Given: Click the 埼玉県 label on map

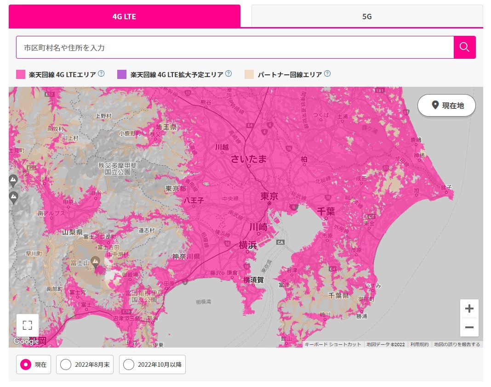Looking at the screenshot, I should pyautogui.click(x=166, y=127).
